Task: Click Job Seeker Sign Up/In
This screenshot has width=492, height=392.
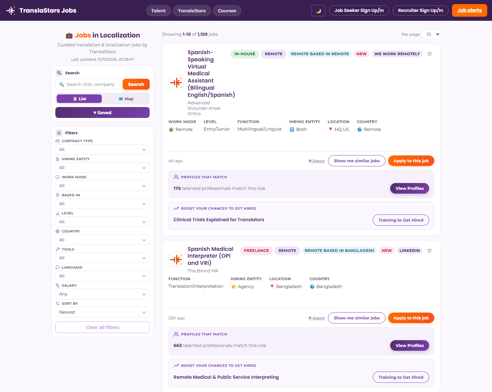Action: point(359,11)
